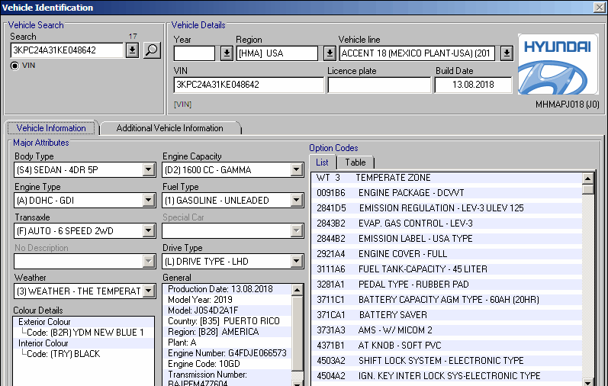
Task: Switch to the Table tab in Option Codes
Action: (x=355, y=162)
